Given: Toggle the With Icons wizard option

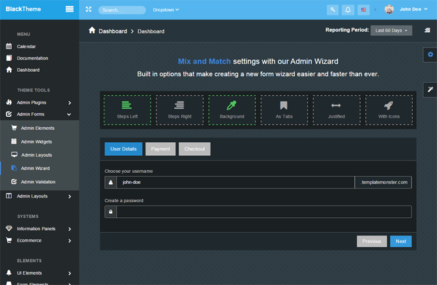Looking at the screenshot, I should (x=389, y=110).
